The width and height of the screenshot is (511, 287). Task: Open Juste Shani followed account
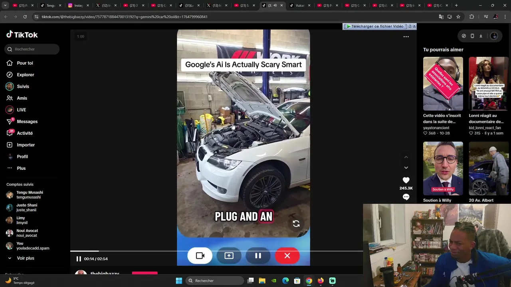tap(27, 207)
